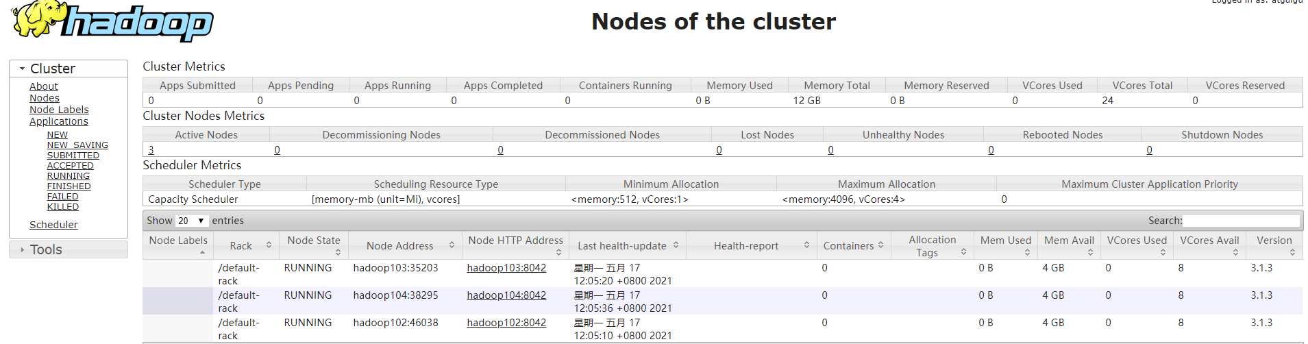1308x344 pixels.
Task: Go to Node Labels in sidebar
Action: (59, 110)
